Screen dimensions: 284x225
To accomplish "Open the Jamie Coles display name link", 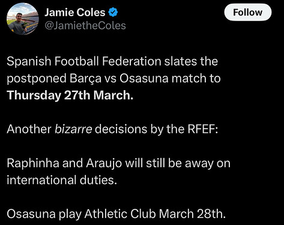I will [x=75, y=13].
